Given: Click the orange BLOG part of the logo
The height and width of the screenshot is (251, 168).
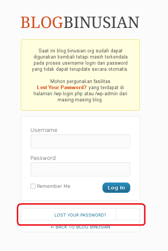Looking at the screenshot, I should coord(42,22).
